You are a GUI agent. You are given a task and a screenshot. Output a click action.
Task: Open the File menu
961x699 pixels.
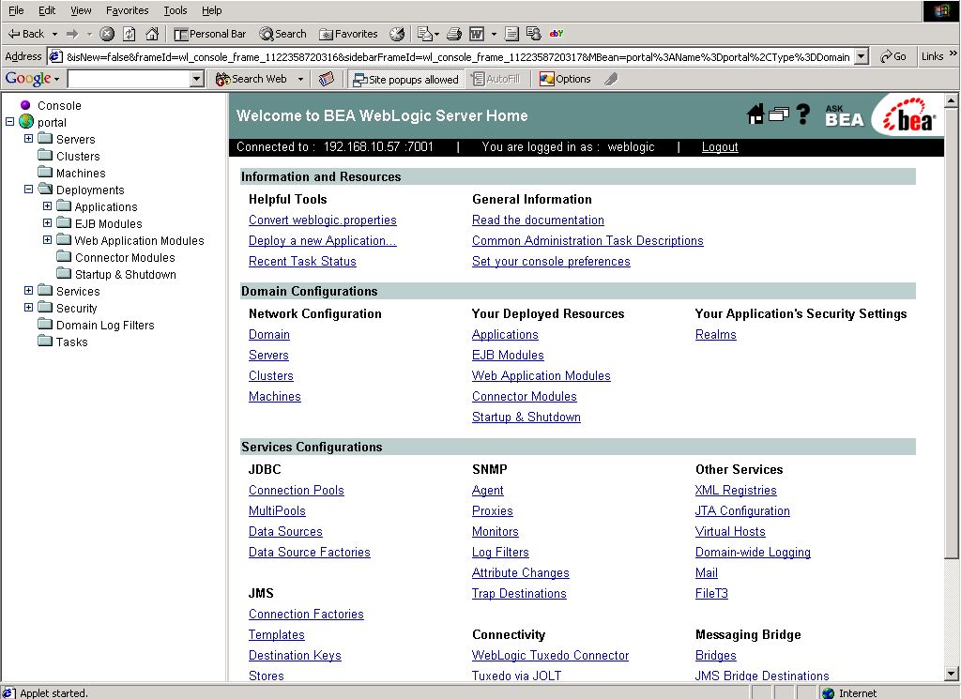click(16, 10)
